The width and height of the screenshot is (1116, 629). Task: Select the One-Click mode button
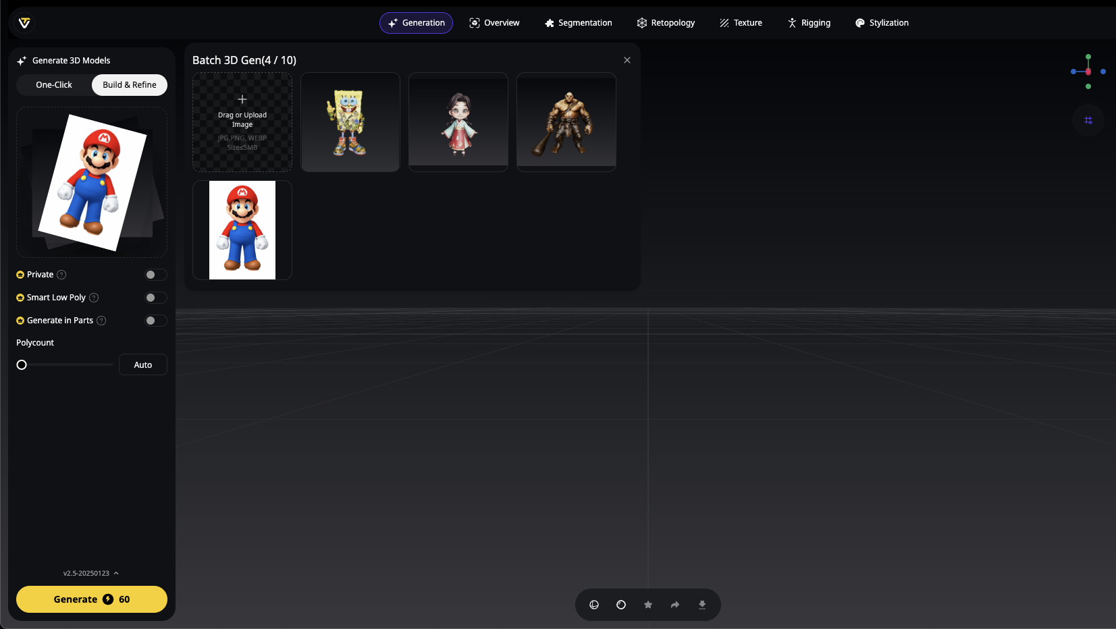[54, 85]
